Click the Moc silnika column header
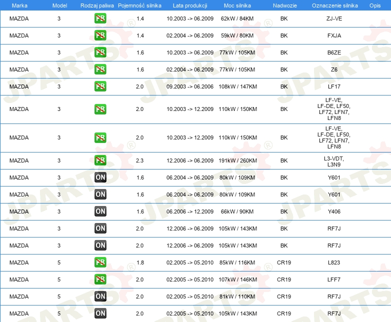 pos(237,5)
